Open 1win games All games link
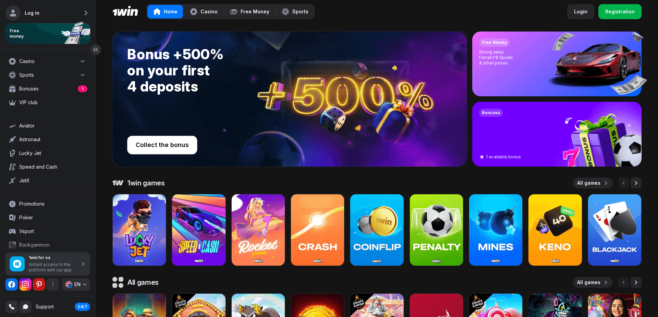Viewport: 658px width, 317px height. pos(593,183)
